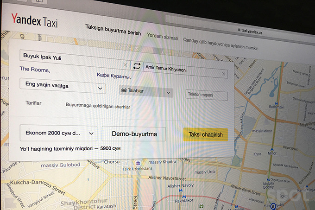Click the yellow Taksi chaqirish button
This screenshot has height=210, width=315.
click(x=206, y=134)
